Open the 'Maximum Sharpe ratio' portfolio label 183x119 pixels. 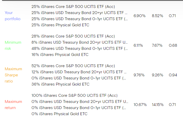point(13,75)
